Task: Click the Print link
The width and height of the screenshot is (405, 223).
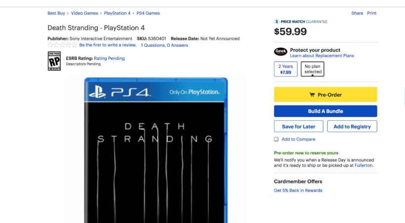Action: (372, 13)
